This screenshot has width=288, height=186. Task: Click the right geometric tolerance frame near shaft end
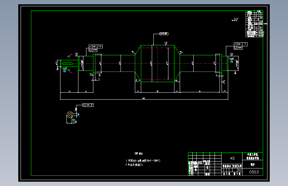click(240, 46)
